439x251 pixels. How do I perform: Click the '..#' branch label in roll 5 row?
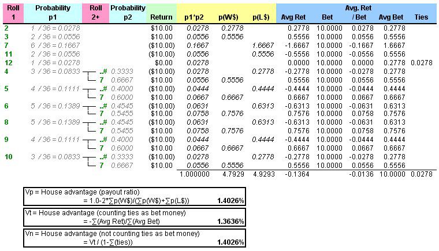(103, 89)
